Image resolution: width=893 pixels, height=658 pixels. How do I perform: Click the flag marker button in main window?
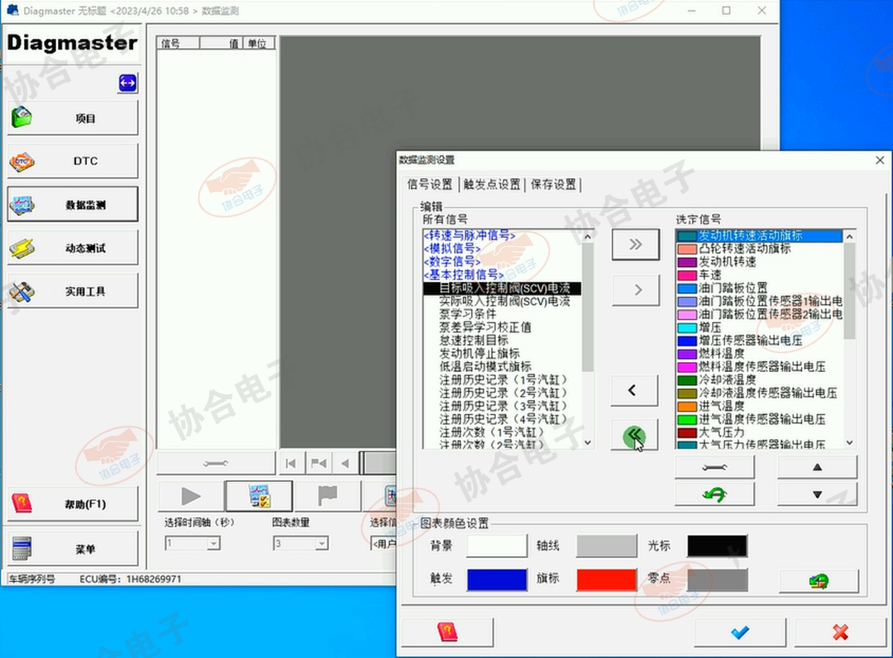[x=327, y=496]
